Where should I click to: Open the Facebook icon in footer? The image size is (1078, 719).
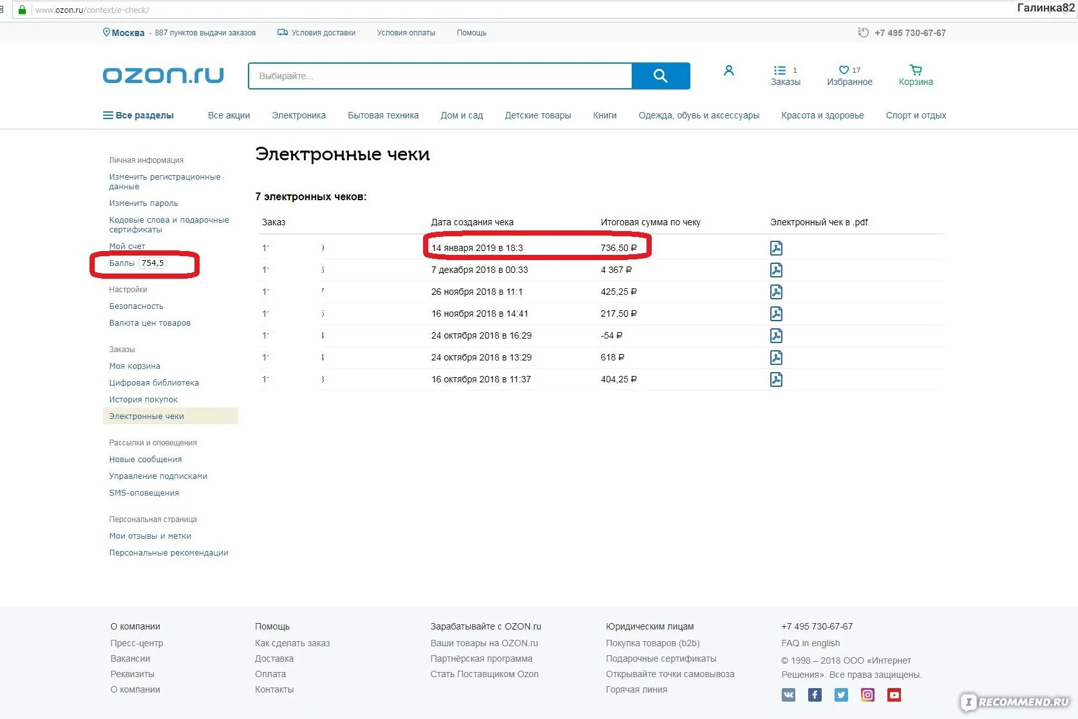(x=815, y=695)
